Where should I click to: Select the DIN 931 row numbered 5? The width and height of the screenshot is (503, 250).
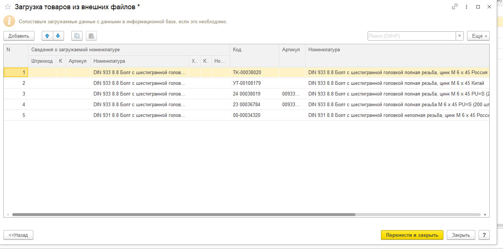[x=139, y=115]
